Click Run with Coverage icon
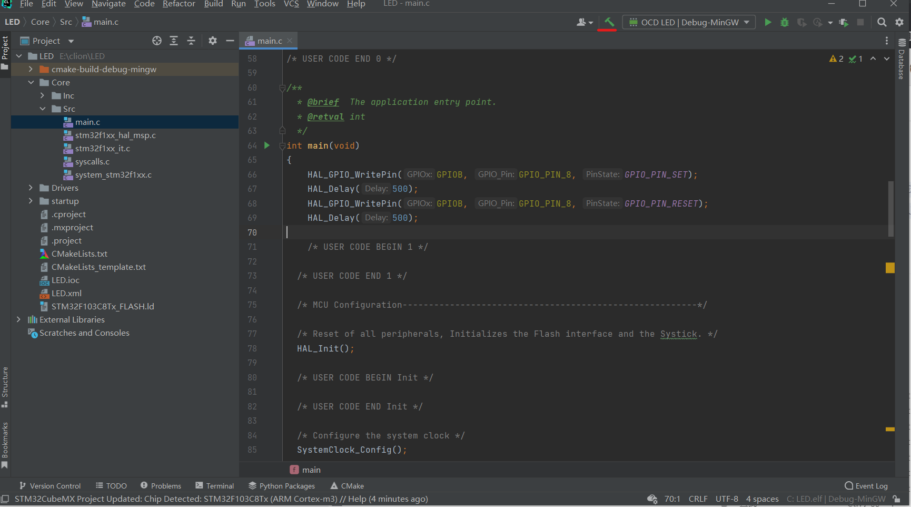This screenshot has width=911, height=507. pyautogui.click(x=801, y=22)
